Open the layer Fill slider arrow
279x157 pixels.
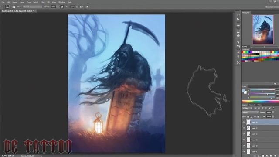(x=273, y=116)
